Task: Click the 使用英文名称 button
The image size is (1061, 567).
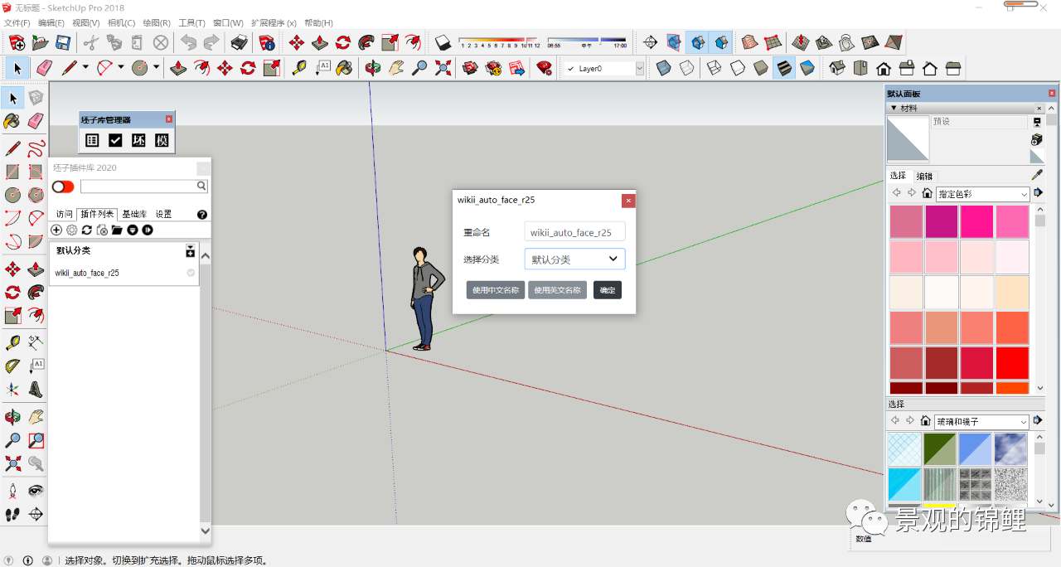Action: click(557, 290)
